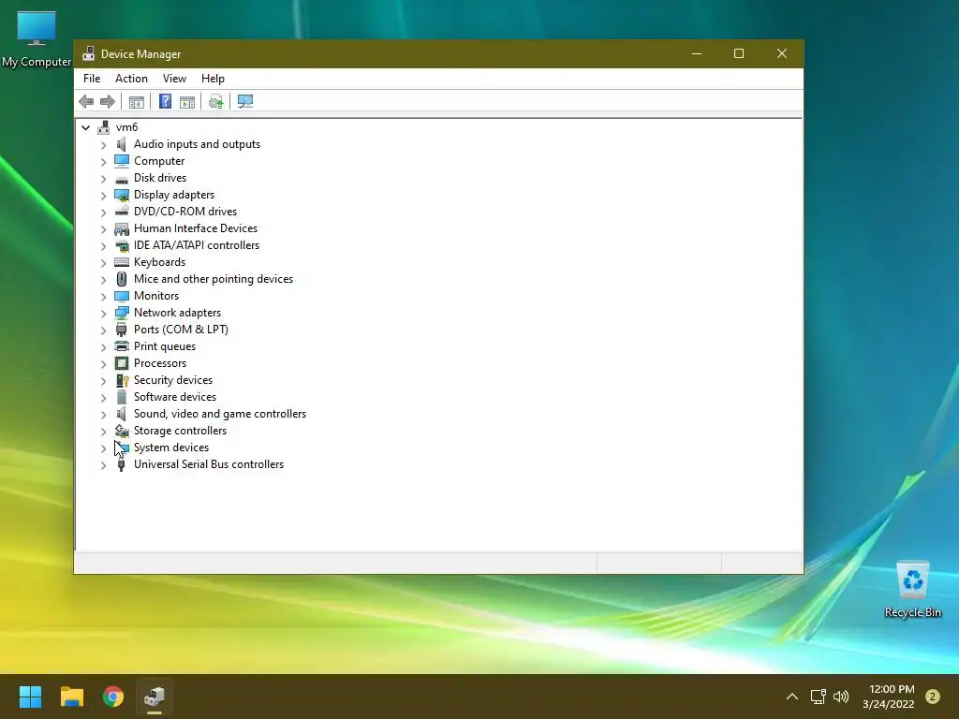Select the Computer label in tree
Viewport: 959px width, 719px height.
(159, 161)
